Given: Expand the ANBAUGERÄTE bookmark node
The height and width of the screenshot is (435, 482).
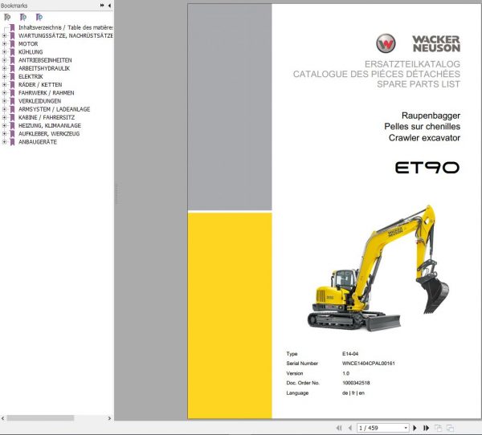Looking at the screenshot, I should 4,142.
